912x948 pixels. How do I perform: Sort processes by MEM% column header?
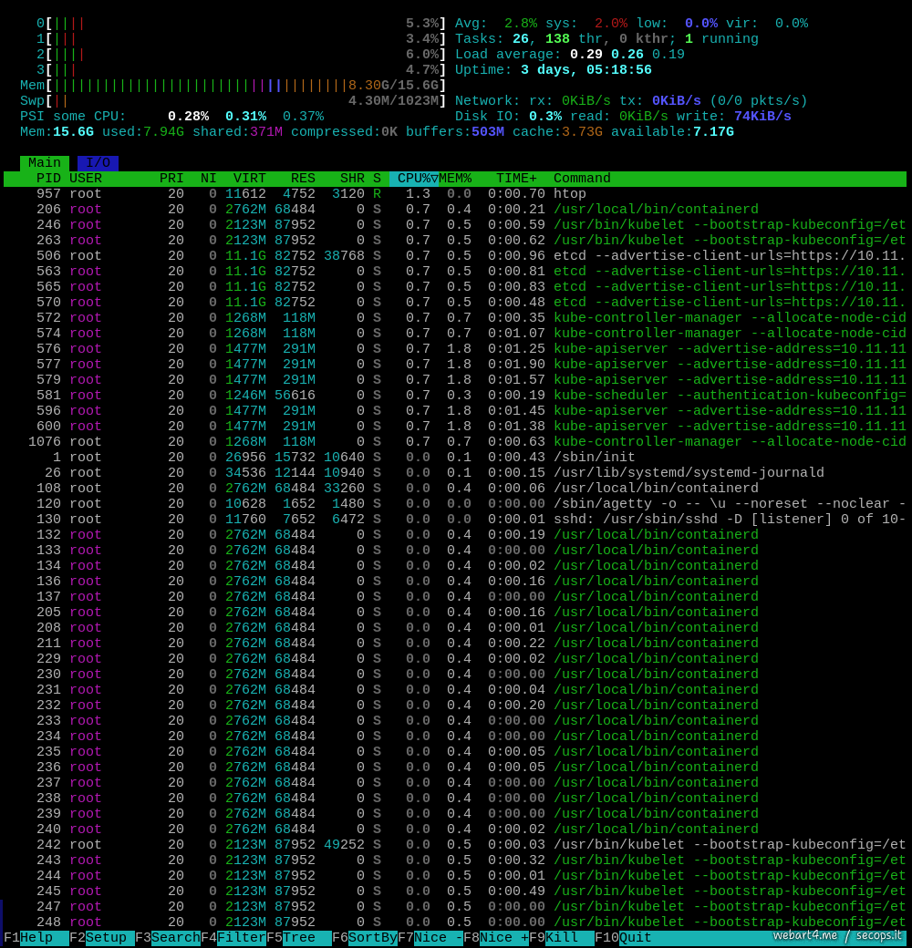click(455, 179)
